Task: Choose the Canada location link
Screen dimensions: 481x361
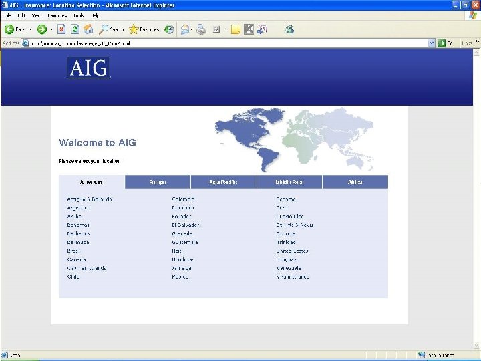Action: (76, 259)
